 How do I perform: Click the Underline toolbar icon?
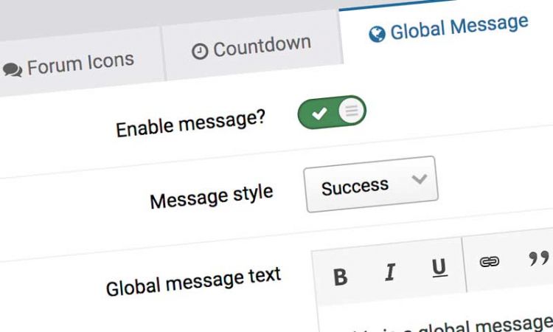tap(439, 267)
